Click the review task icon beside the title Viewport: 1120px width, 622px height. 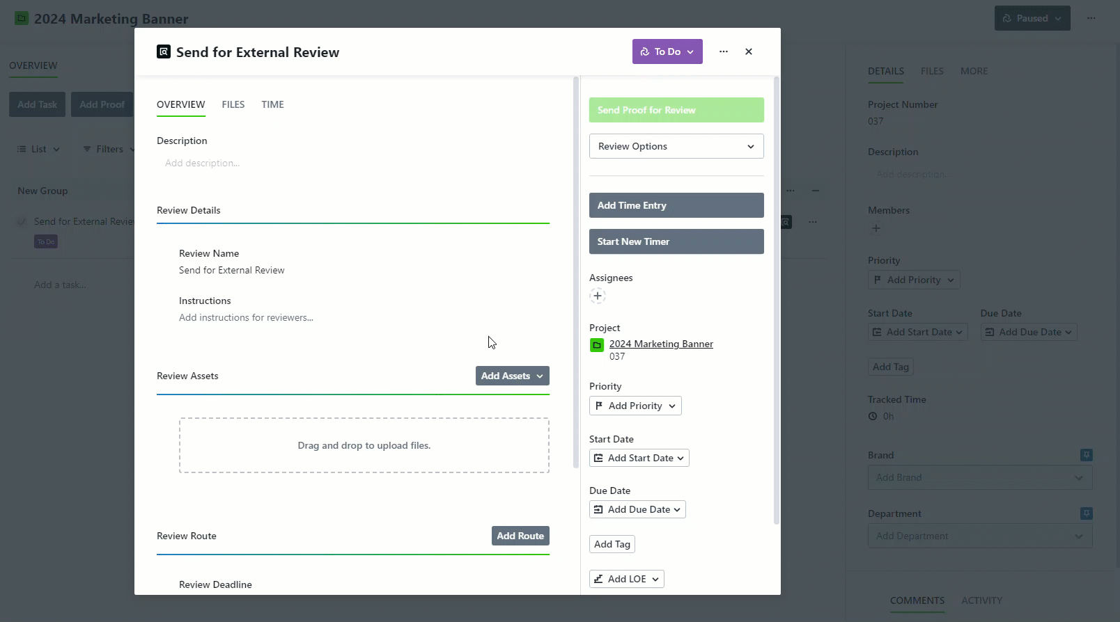164,51
